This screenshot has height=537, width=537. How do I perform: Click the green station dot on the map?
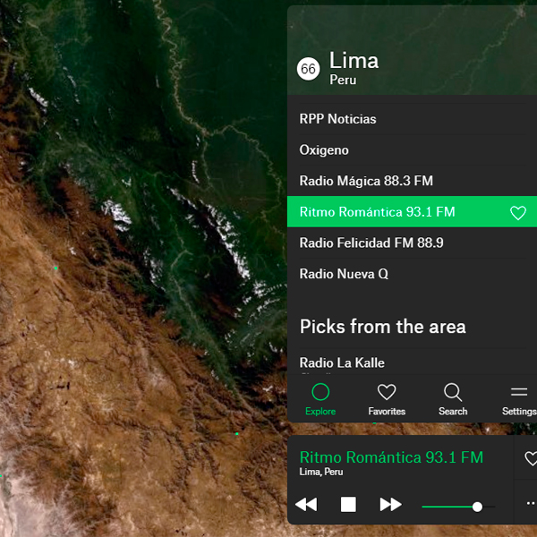(55, 268)
